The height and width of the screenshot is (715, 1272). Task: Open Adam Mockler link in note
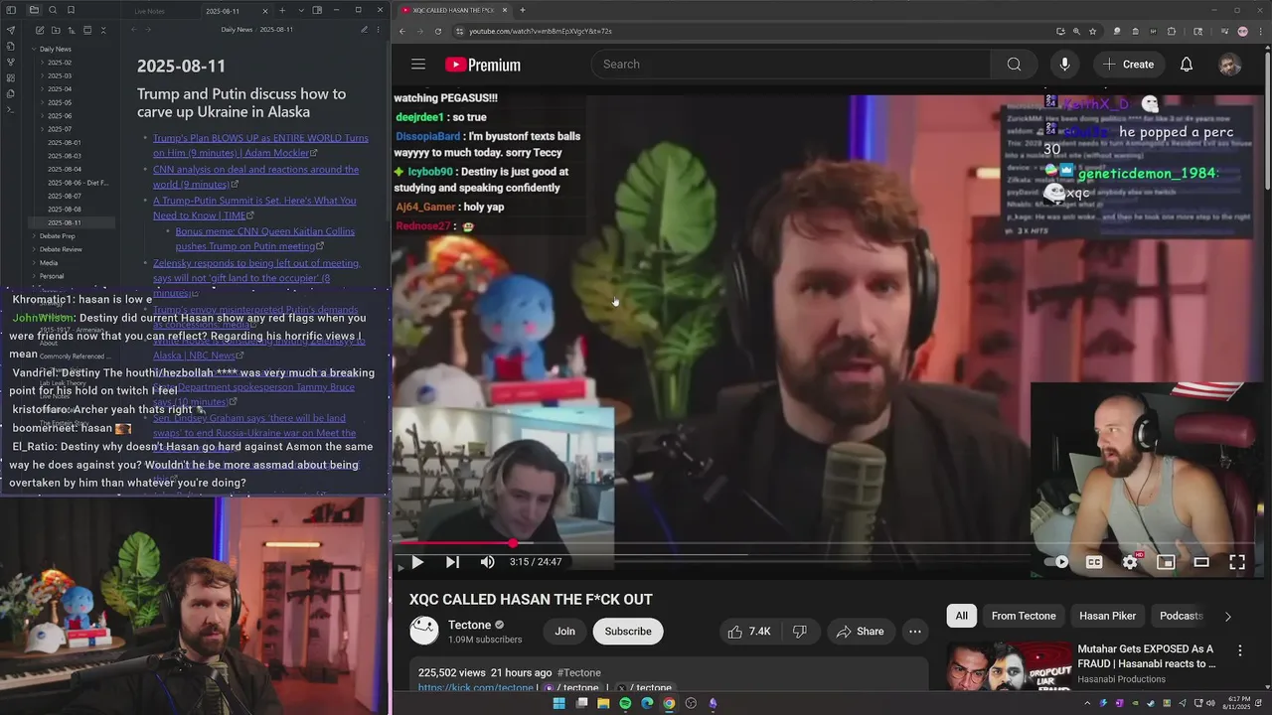pos(260,145)
